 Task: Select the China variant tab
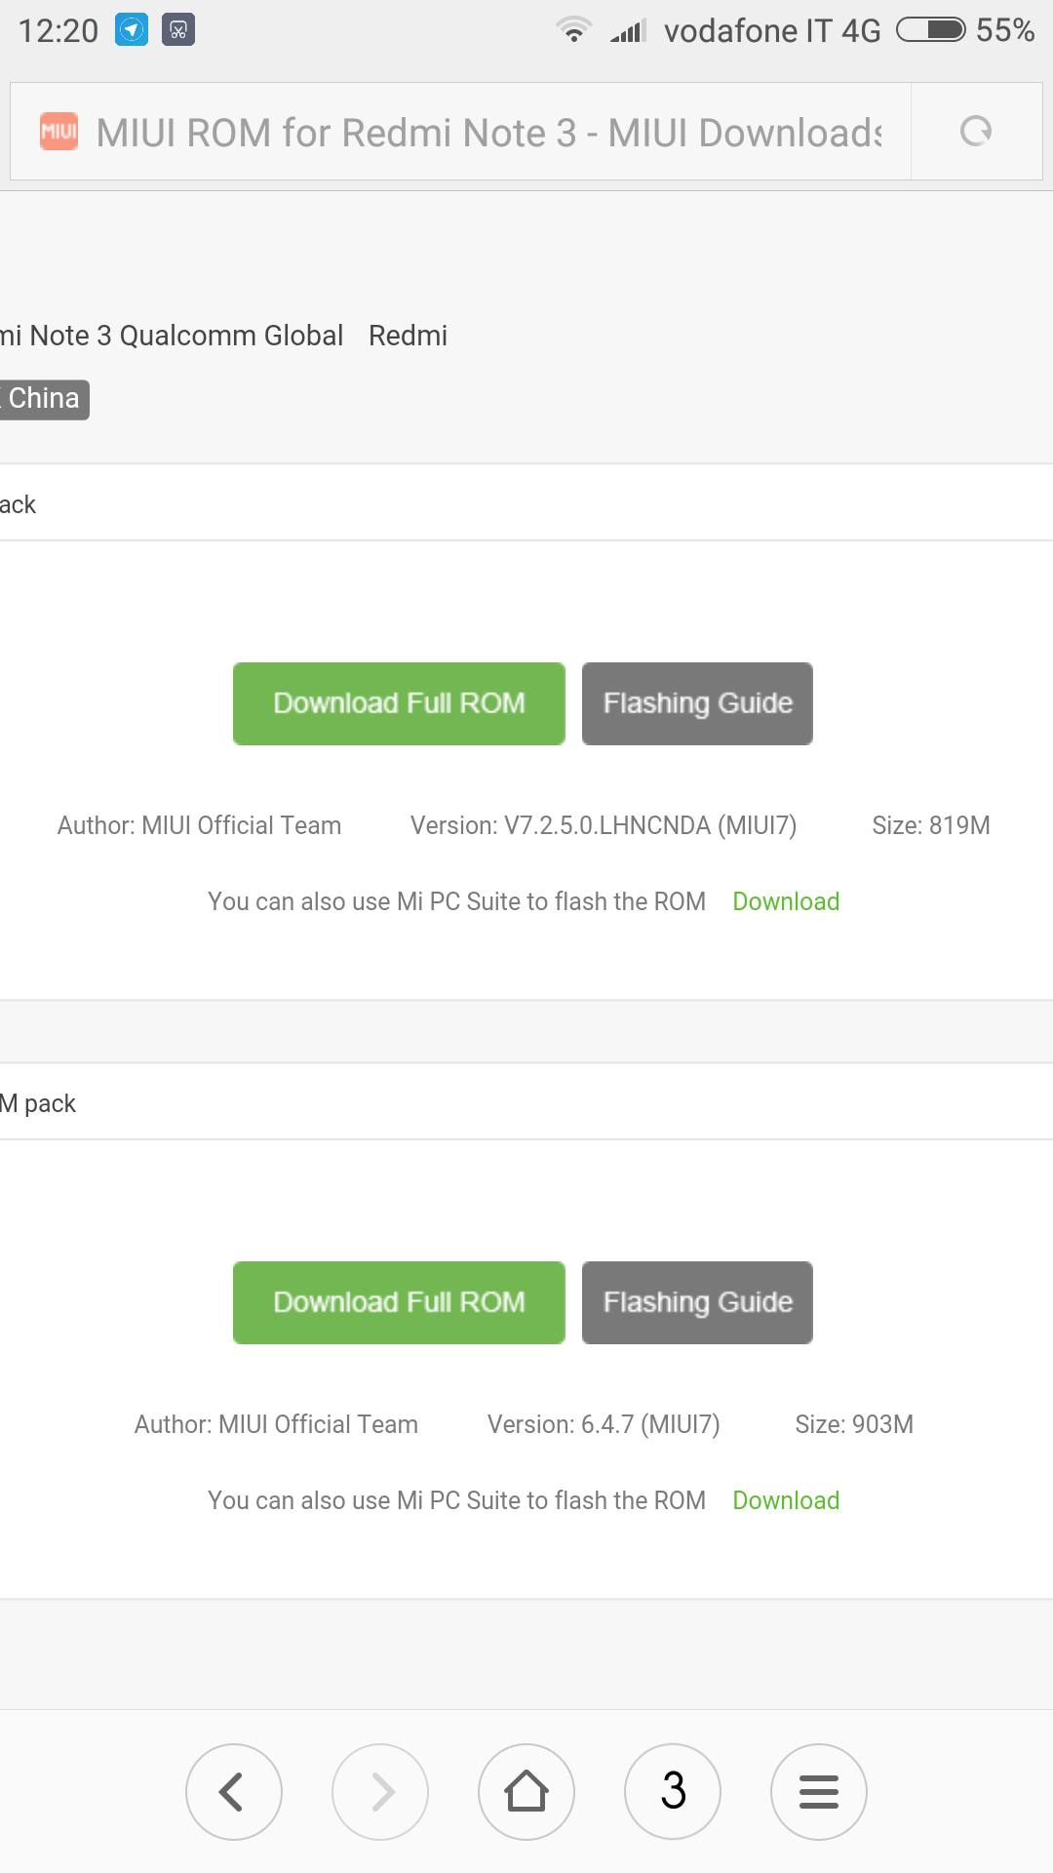44,399
